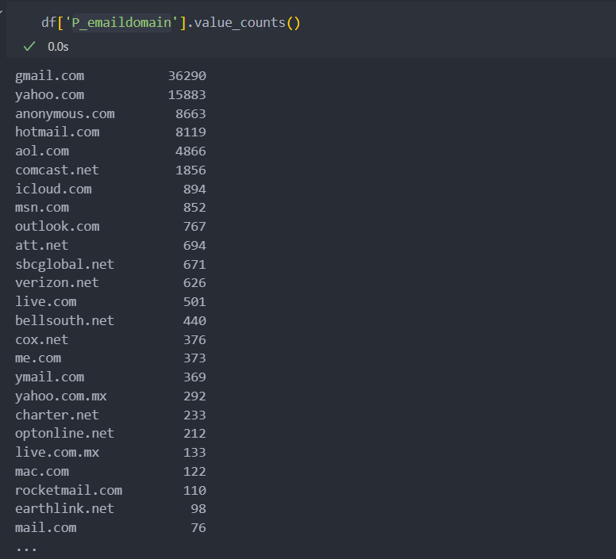The width and height of the screenshot is (616, 559).
Task: Click the gmail.com row label
Action: pos(49,76)
